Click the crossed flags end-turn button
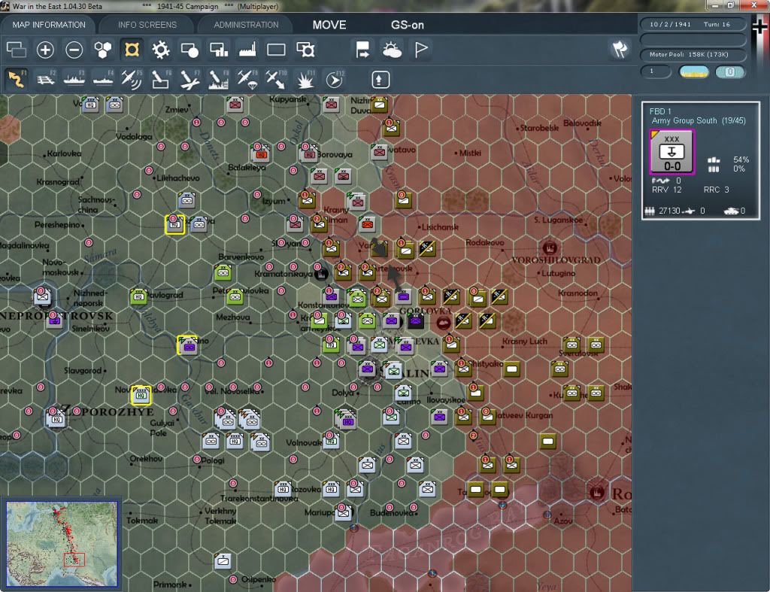 620,49
